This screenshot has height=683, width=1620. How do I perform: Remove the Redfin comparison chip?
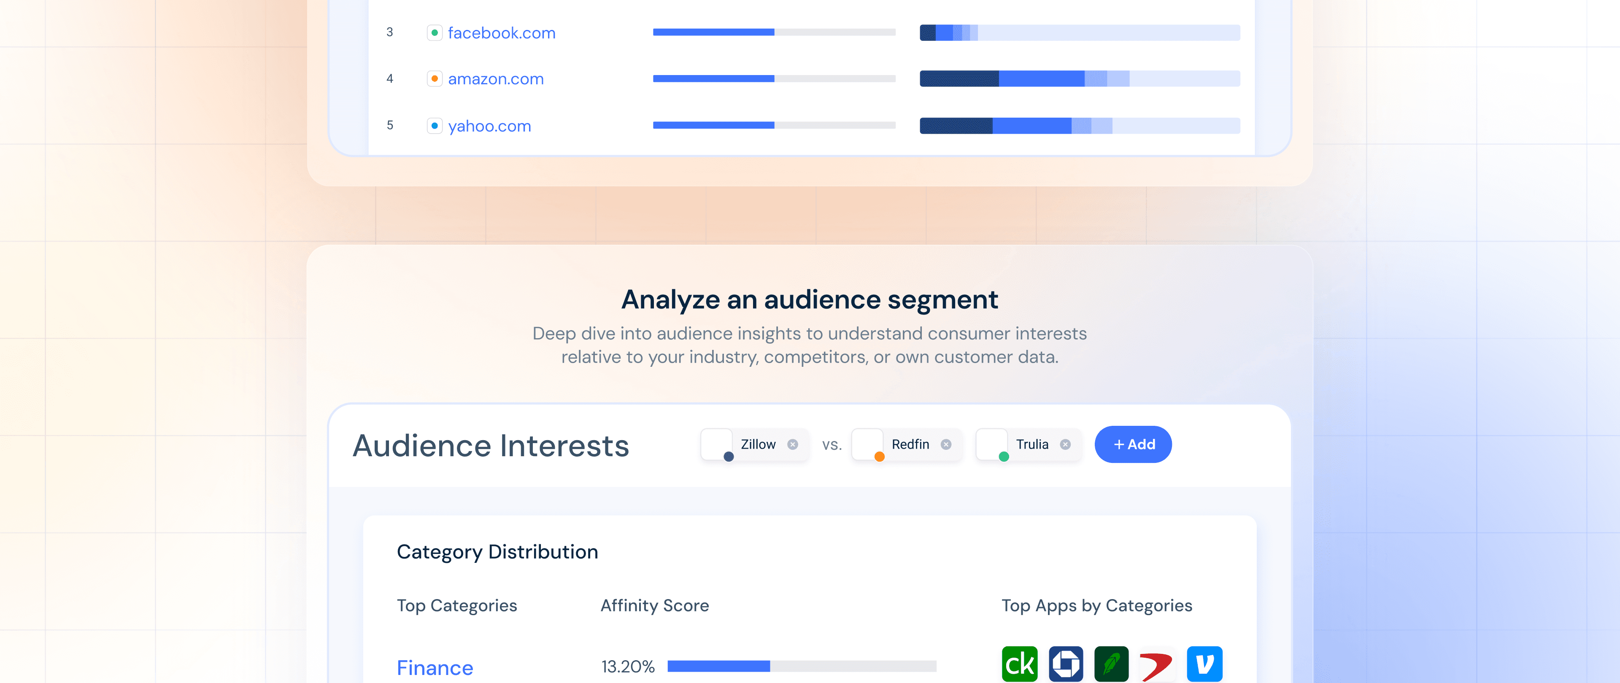[946, 444]
